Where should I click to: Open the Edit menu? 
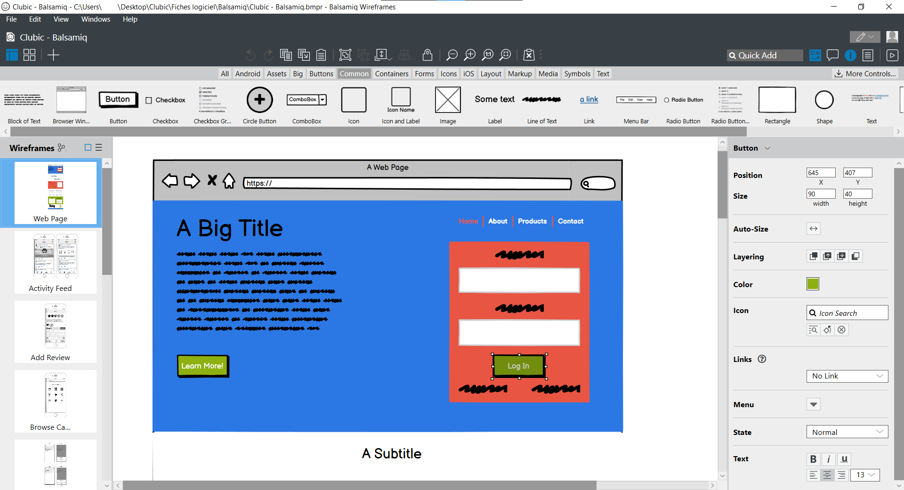35,19
